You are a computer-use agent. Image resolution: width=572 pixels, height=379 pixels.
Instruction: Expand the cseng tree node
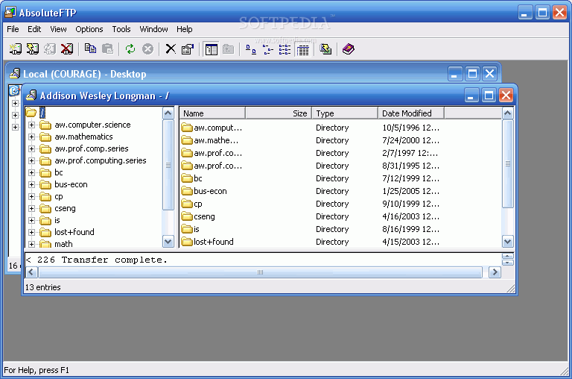click(x=32, y=208)
